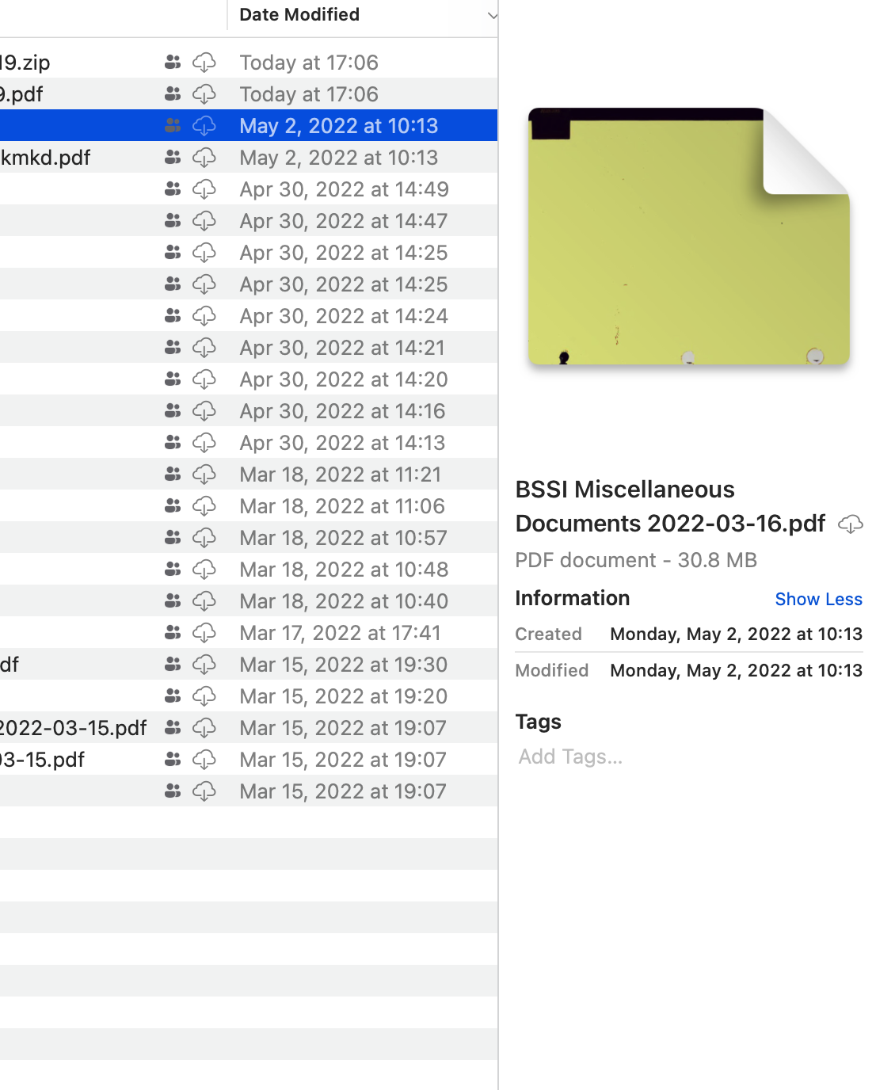The image size is (876, 1090).
Task: Click cloud icon beside BSSI Miscellaneous Documents filename
Action: [x=850, y=524]
